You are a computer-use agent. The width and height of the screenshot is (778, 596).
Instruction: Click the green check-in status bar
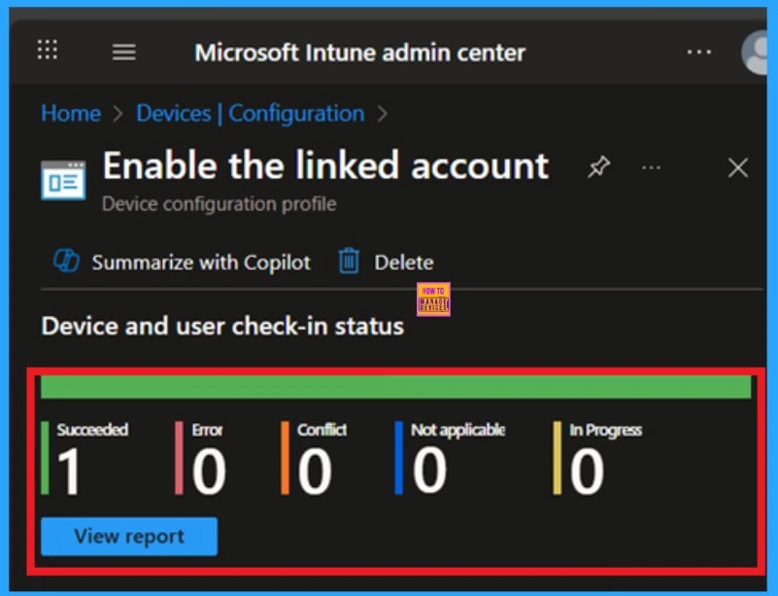coord(396,387)
